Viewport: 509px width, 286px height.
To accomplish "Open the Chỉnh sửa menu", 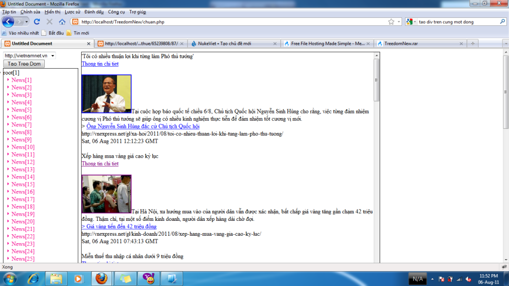I will click(x=30, y=12).
